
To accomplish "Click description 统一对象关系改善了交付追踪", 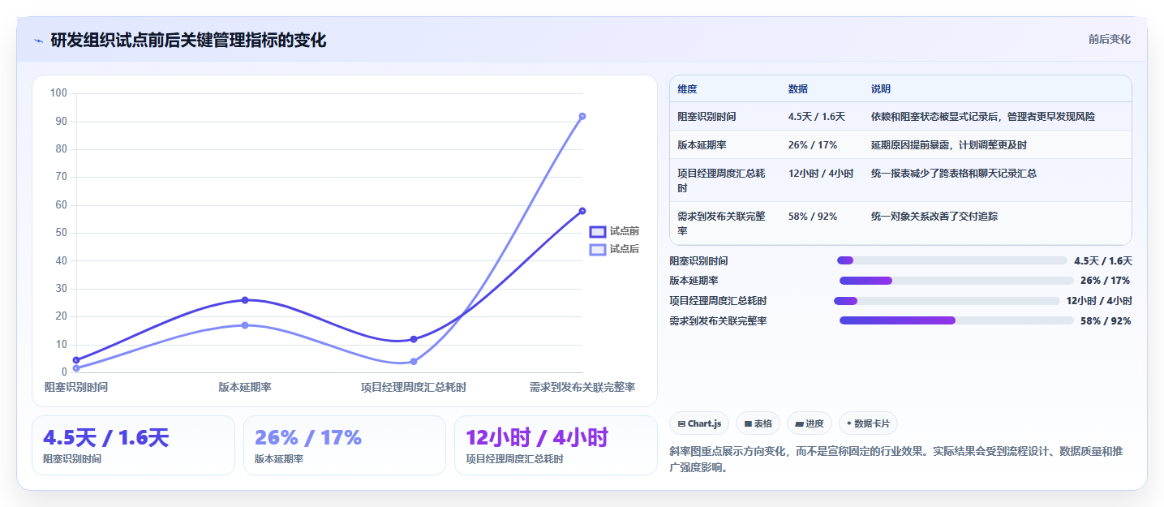I will (x=934, y=217).
